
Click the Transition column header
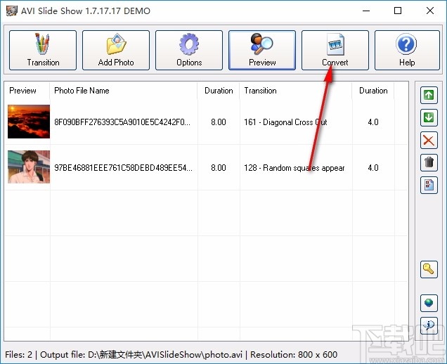[296, 91]
